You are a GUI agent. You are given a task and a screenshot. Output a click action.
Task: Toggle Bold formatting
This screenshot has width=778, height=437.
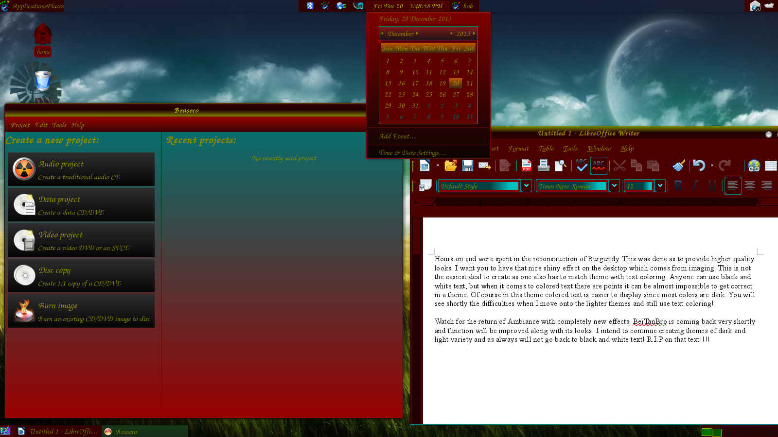(678, 185)
